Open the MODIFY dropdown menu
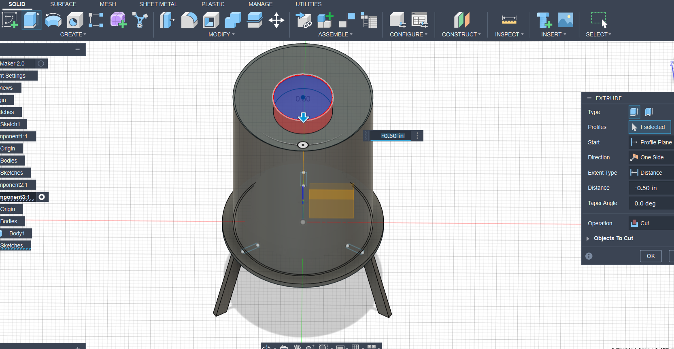674x349 pixels. click(221, 34)
